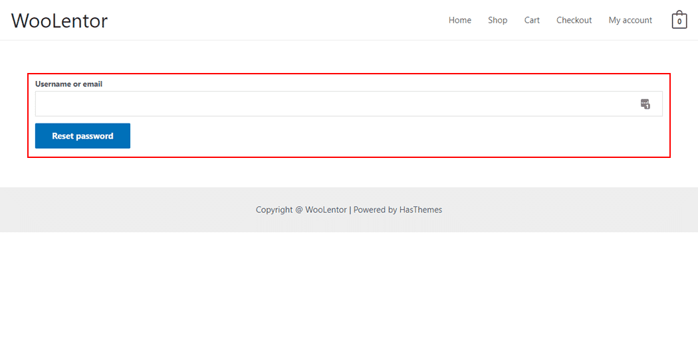Open the Shop menu item
Screen dimensions: 698x359
point(497,21)
